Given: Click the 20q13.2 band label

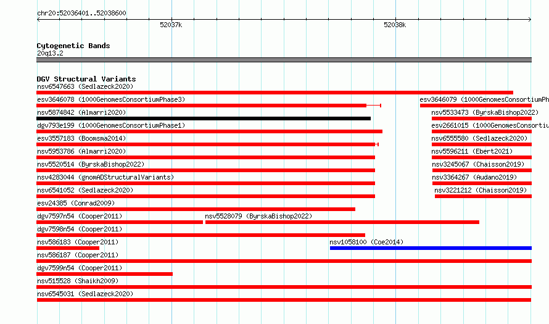Looking at the screenshot, I should click(50, 53).
